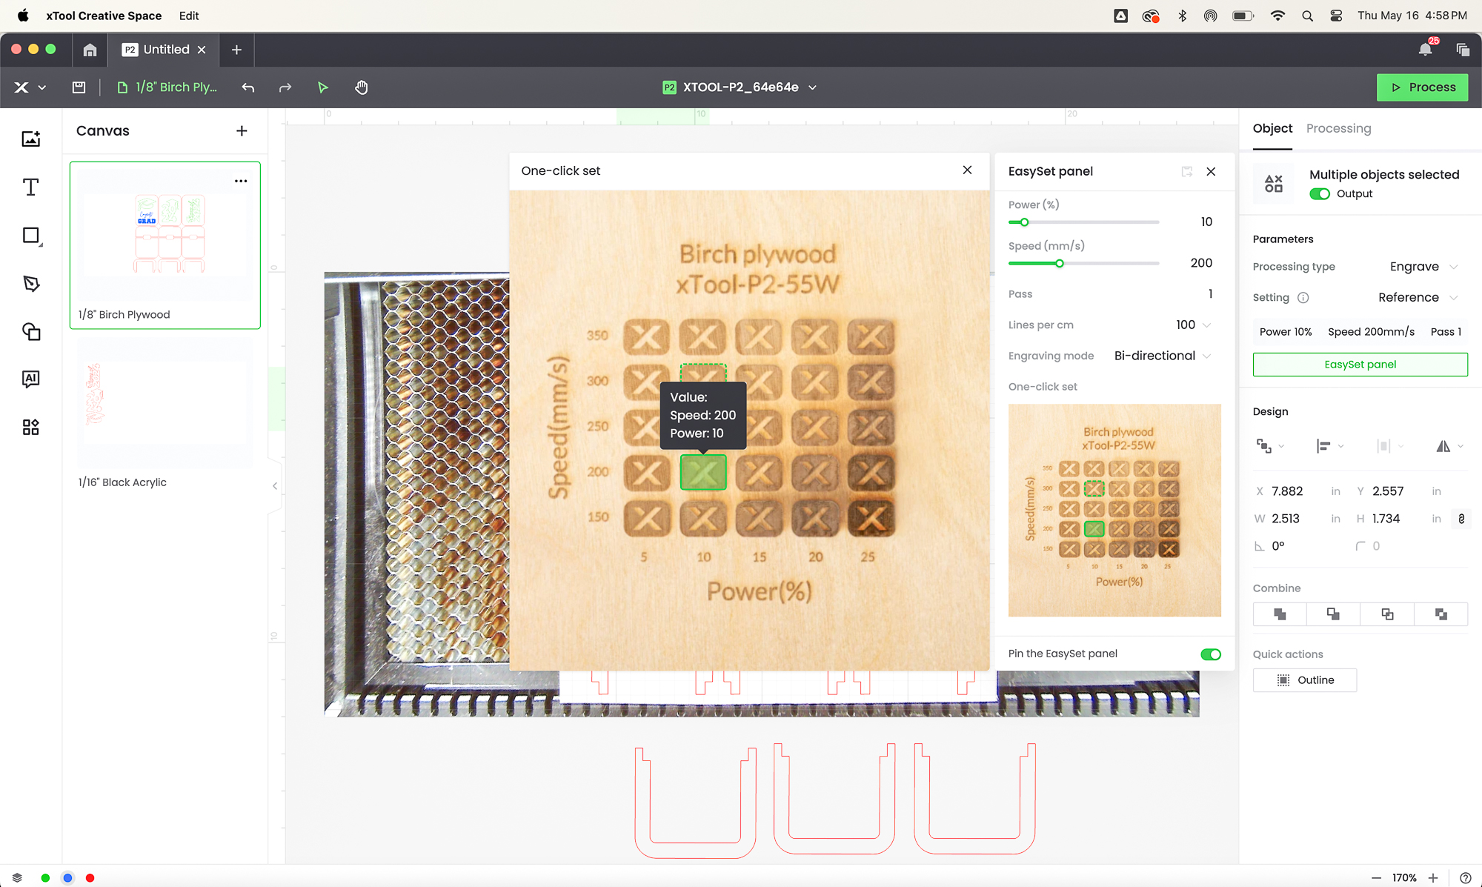Image resolution: width=1482 pixels, height=887 pixels.
Task: Toggle the Output switch
Action: (1320, 194)
